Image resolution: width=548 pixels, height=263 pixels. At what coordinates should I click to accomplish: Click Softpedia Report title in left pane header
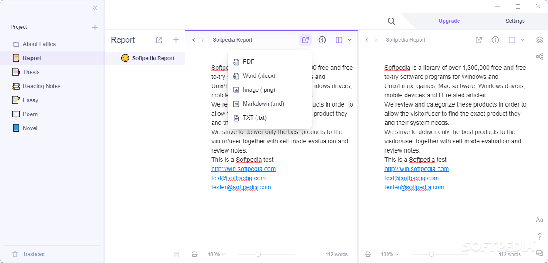[x=232, y=40]
